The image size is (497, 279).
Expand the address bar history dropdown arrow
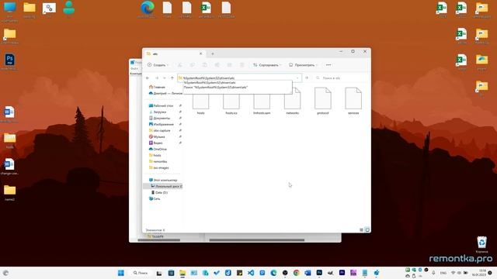[x=297, y=77]
